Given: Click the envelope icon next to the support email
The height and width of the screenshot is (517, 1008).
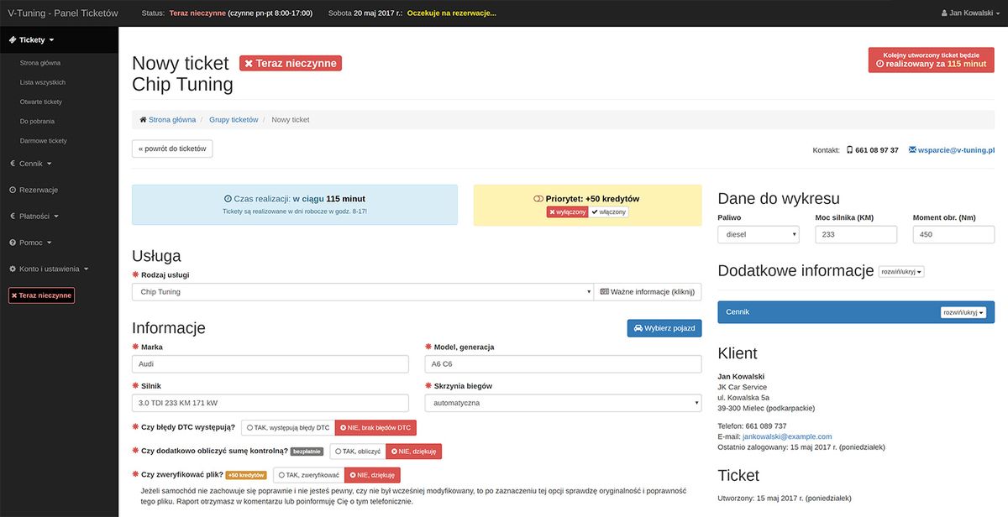Looking at the screenshot, I should pyautogui.click(x=912, y=150).
